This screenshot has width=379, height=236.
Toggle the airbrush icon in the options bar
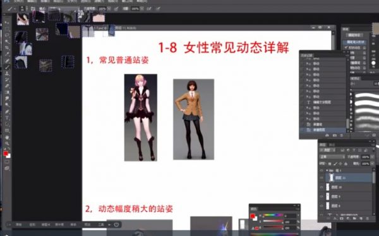[x=149, y=9]
